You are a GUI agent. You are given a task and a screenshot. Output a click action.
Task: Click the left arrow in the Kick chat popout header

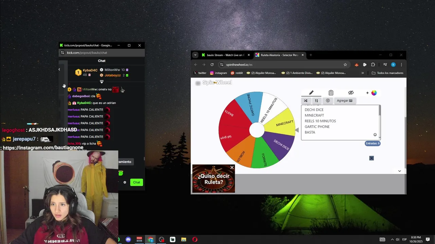pos(59,69)
